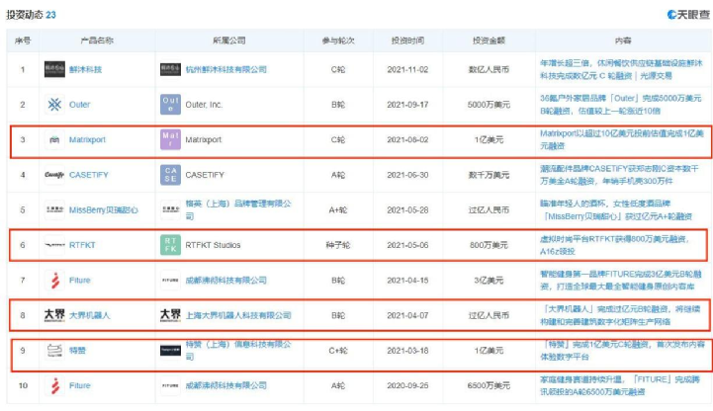
Task: Open news link about RTFKT 800万美元 financing
Action: click(x=615, y=245)
